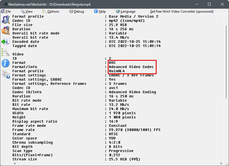
Task: Select the 'mp42 (isom/mp42)' Codec ID value
Action: tap(127, 21)
